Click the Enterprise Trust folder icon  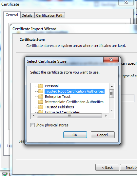click(41, 97)
